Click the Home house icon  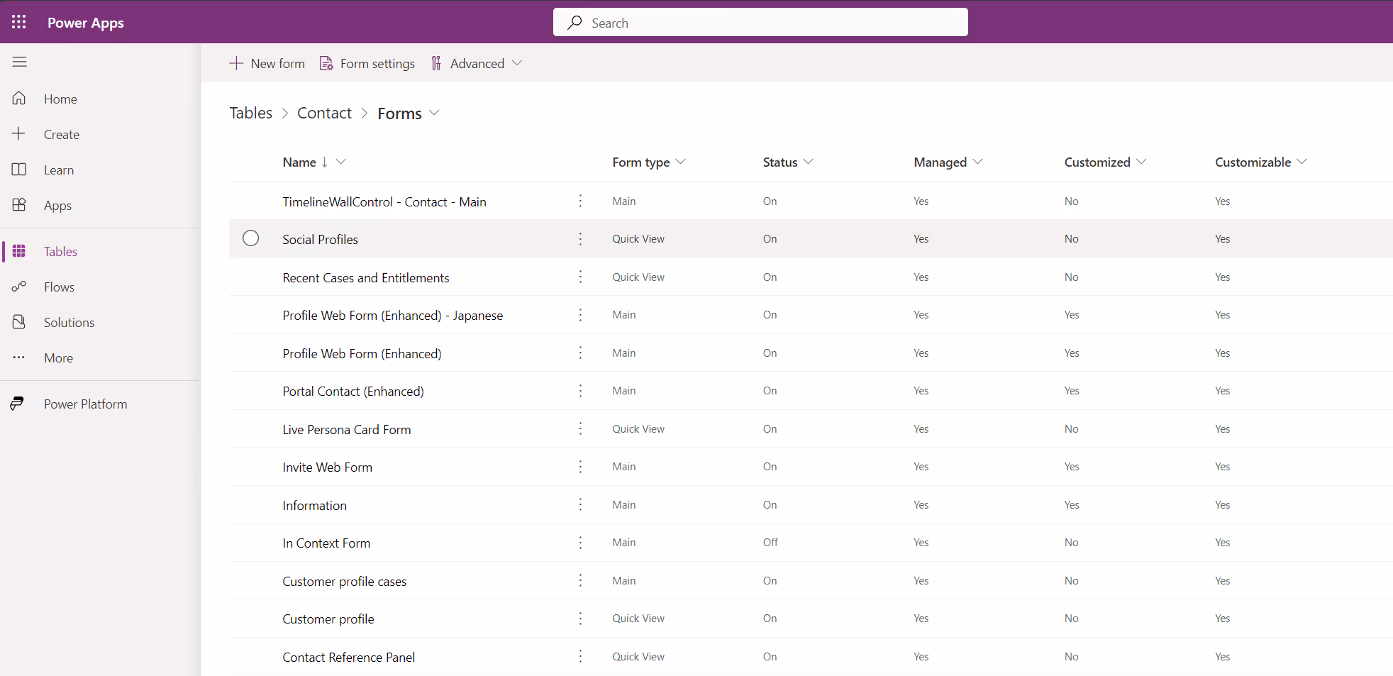tap(19, 99)
